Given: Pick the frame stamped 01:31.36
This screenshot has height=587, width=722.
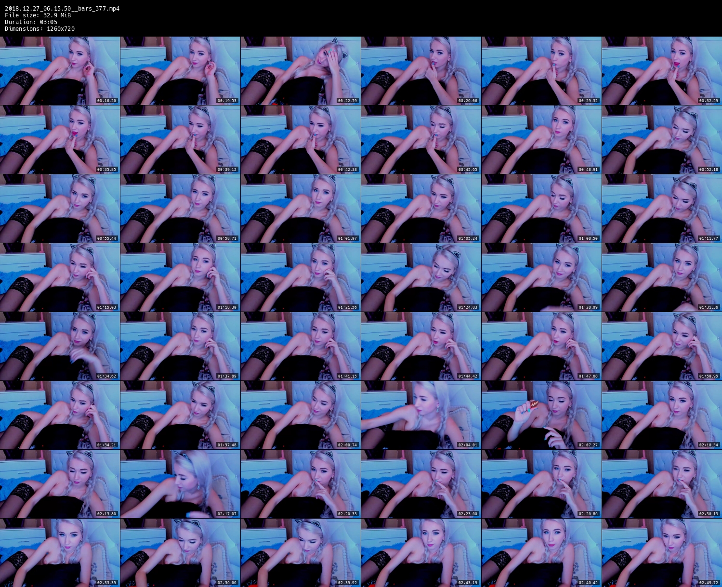Looking at the screenshot, I should click(x=662, y=277).
